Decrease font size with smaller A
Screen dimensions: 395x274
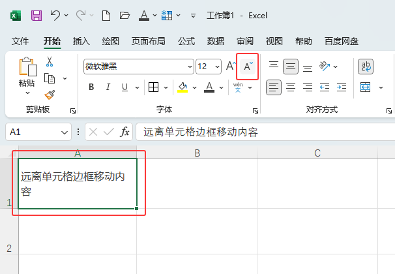tap(248, 67)
